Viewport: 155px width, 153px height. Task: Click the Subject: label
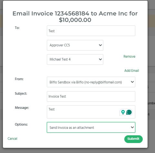click(21, 93)
